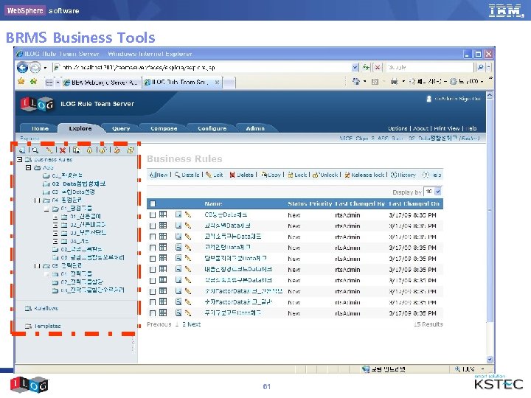
Task: Switch to the Configure tab
Action: point(212,128)
